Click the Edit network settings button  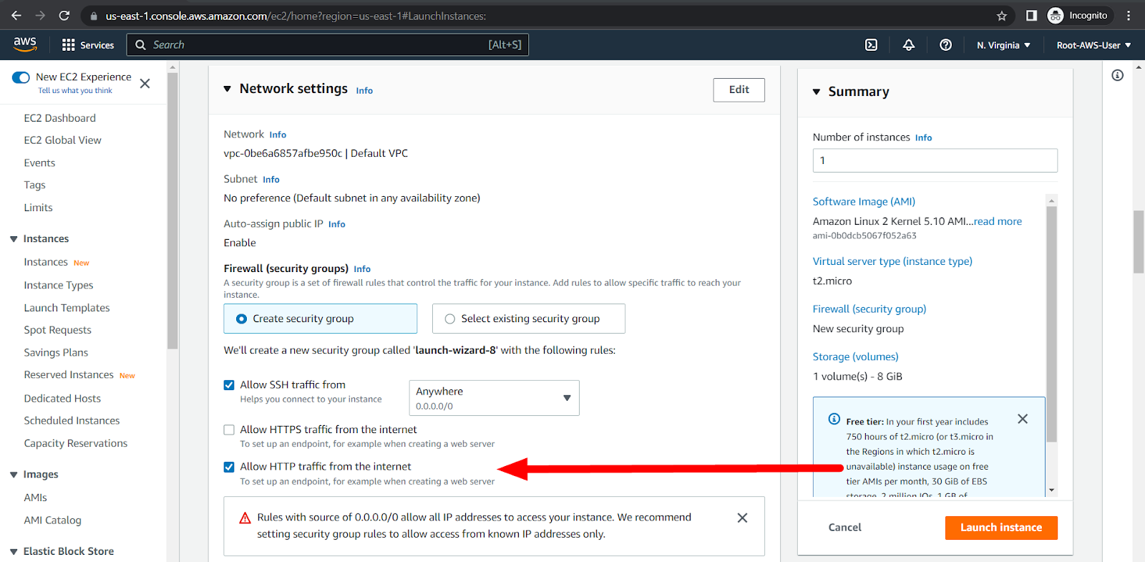[739, 89]
